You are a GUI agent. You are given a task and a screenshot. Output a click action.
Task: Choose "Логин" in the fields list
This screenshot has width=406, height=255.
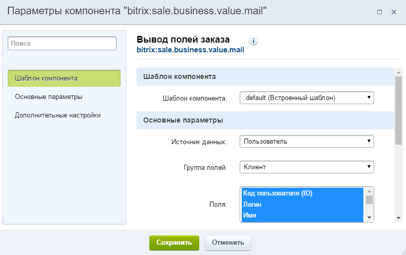[x=302, y=204]
